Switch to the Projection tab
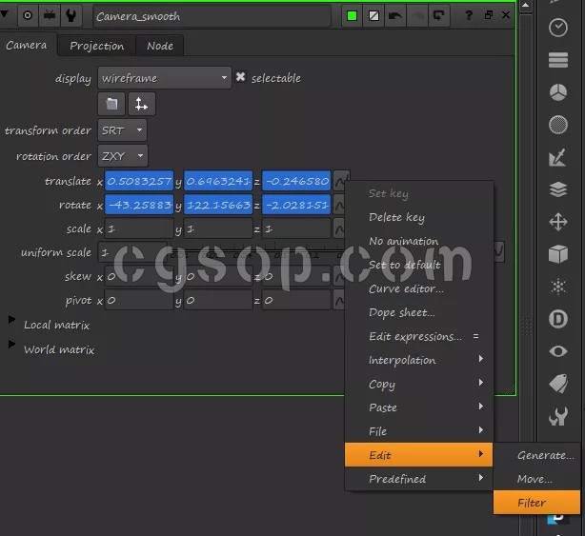The height and width of the screenshot is (536, 585). (x=96, y=46)
